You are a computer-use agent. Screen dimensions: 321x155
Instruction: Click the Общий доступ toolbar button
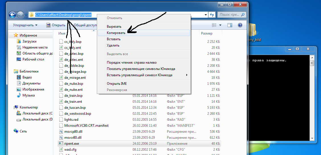85,25
